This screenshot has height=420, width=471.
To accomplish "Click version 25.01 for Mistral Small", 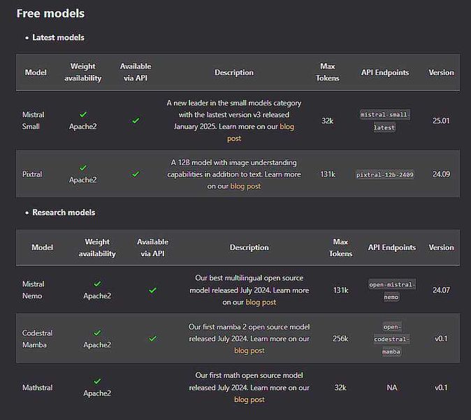I will coord(441,120).
